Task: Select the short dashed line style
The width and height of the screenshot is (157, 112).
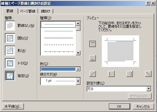Action: point(59,38)
